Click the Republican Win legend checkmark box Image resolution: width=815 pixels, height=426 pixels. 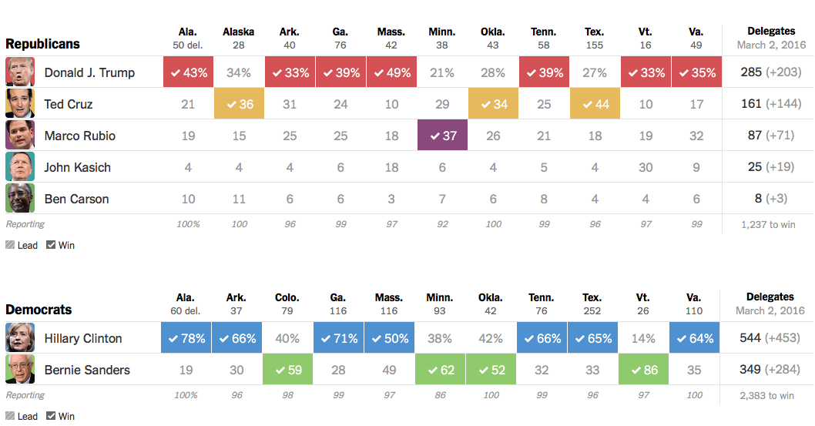pyautogui.click(x=51, y=245)
